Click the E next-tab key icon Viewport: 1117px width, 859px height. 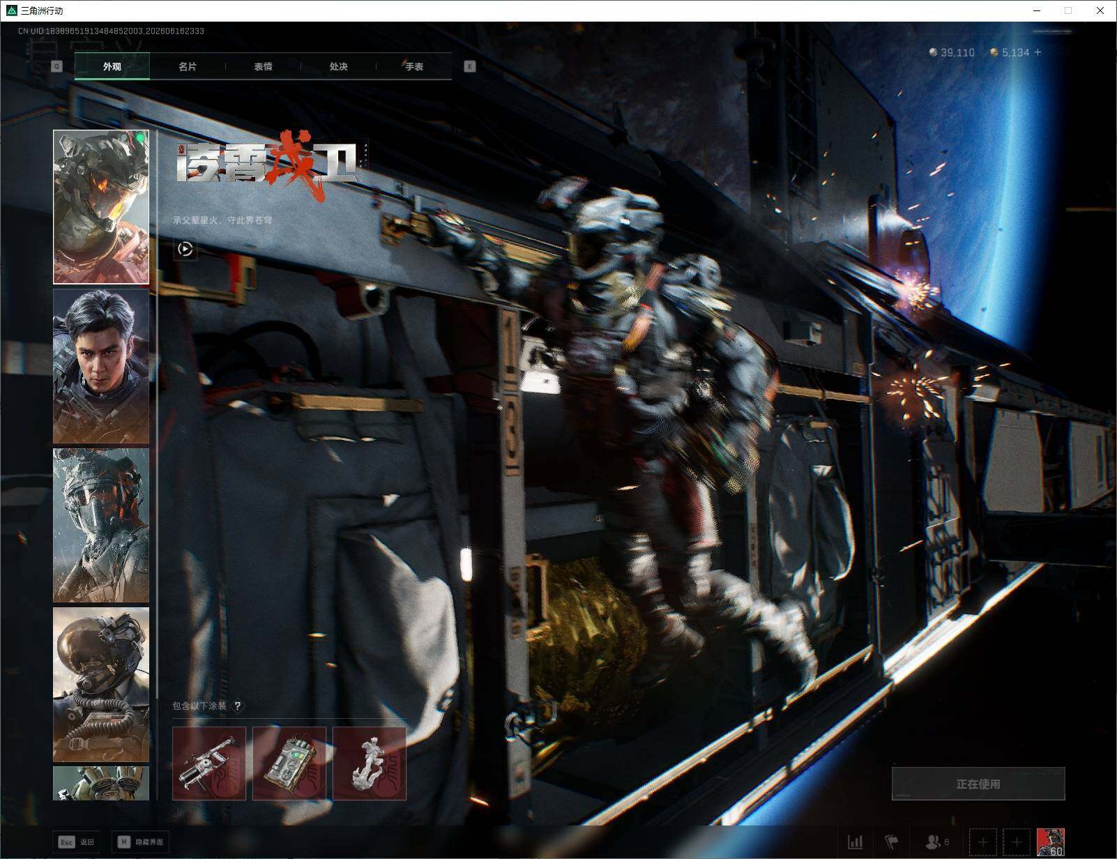click(x=469, y=66)
